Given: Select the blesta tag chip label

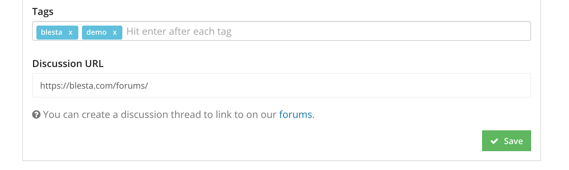Looking at the screenshot, I should (x=51, y=32).
